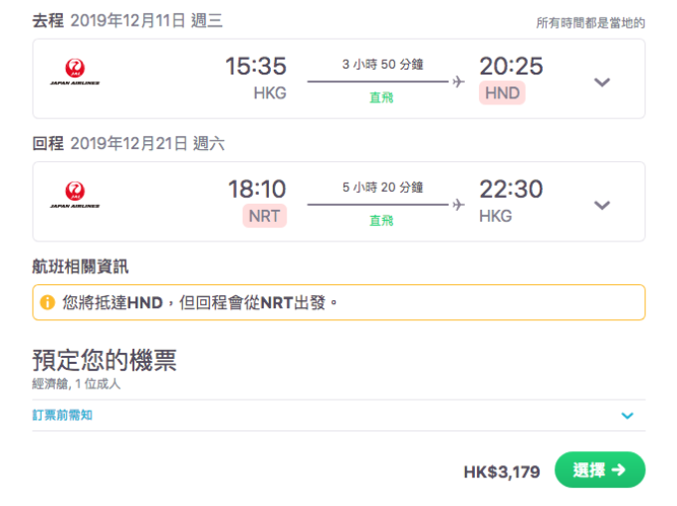Expand the 訂票前需知 section chevron

point(627,416)
